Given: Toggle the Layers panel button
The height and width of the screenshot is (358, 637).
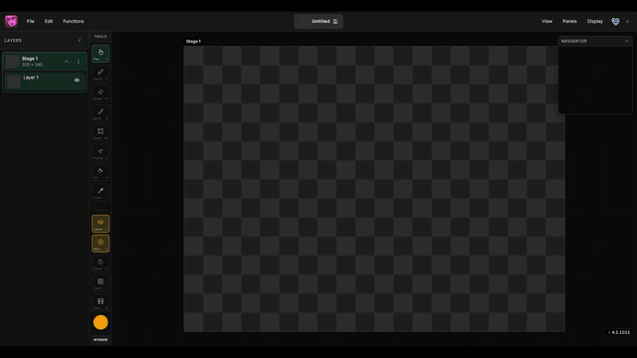Looking at the screenshot, I should click(101, 224).
